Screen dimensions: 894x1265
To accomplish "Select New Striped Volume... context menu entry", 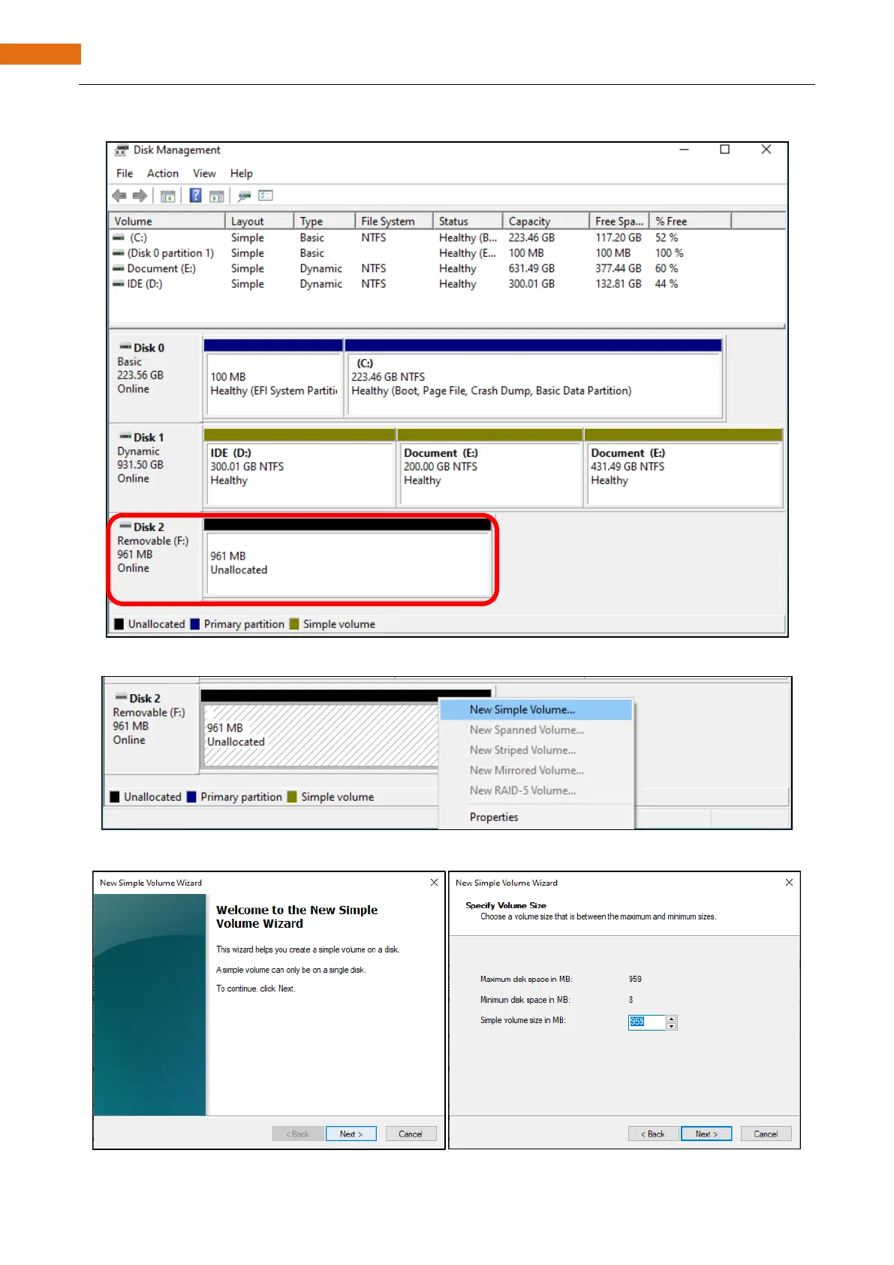I will click(536, 750).
